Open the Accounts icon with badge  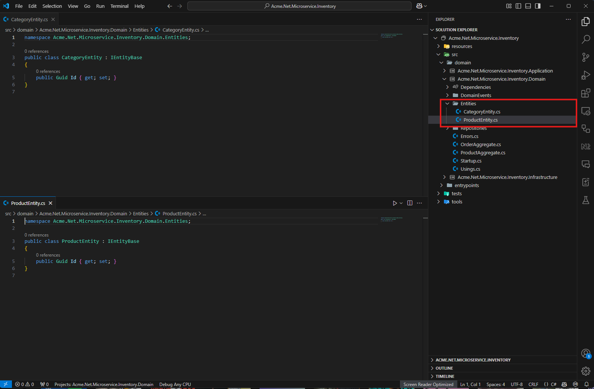585,354
